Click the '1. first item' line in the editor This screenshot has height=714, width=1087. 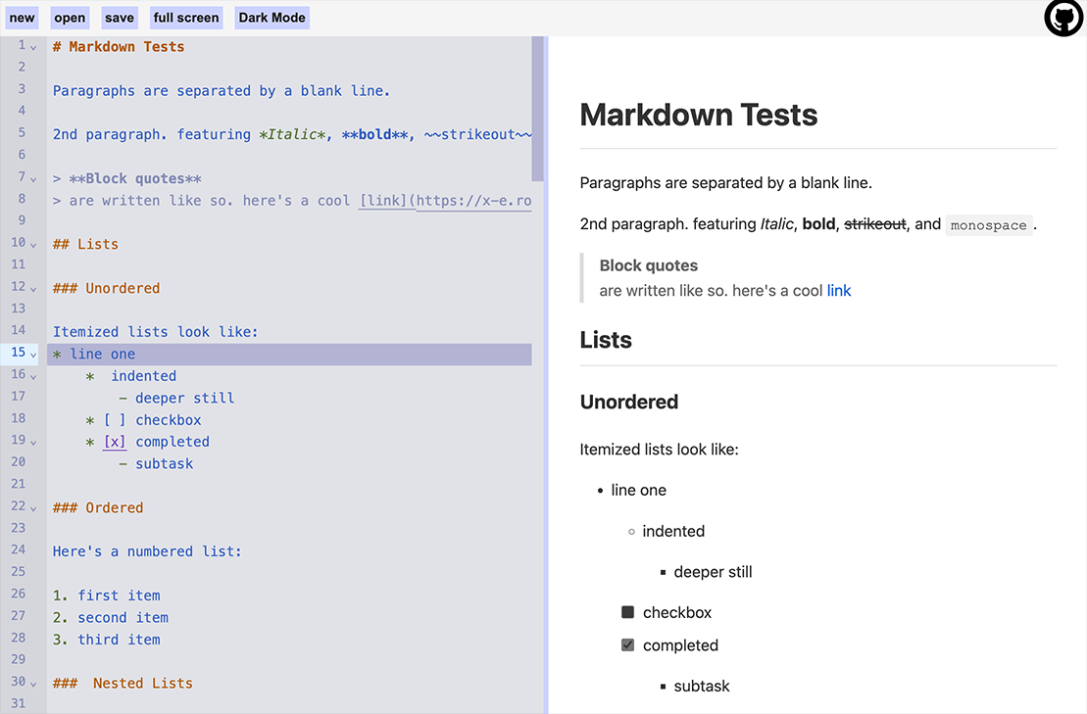coord(107,595)
